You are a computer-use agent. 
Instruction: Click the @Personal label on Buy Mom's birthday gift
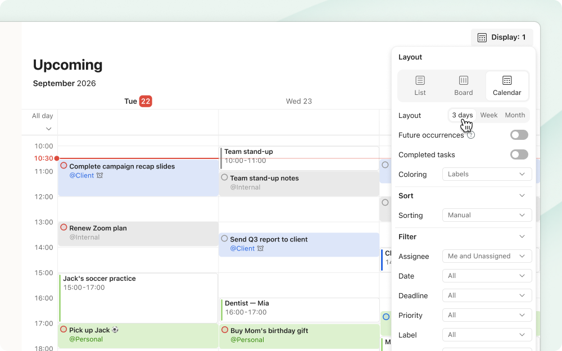click(247, 340)
